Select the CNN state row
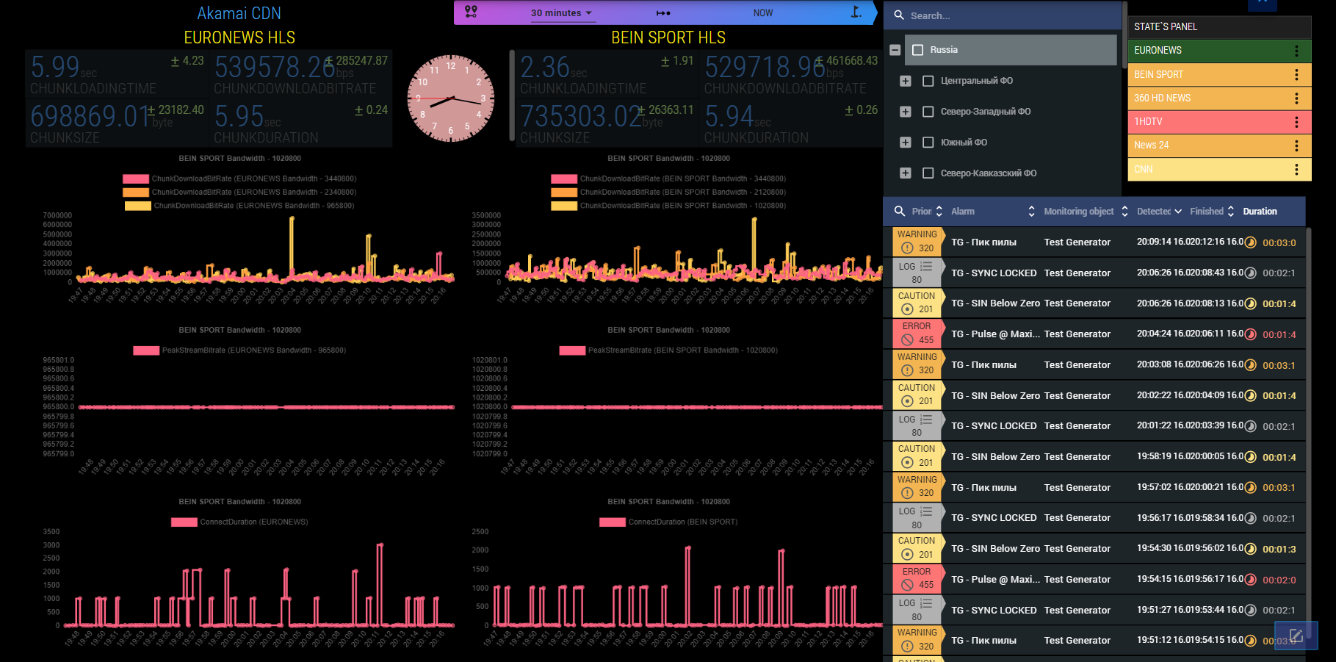This screenshot has height=662, width=1336. pos(1219,169)
